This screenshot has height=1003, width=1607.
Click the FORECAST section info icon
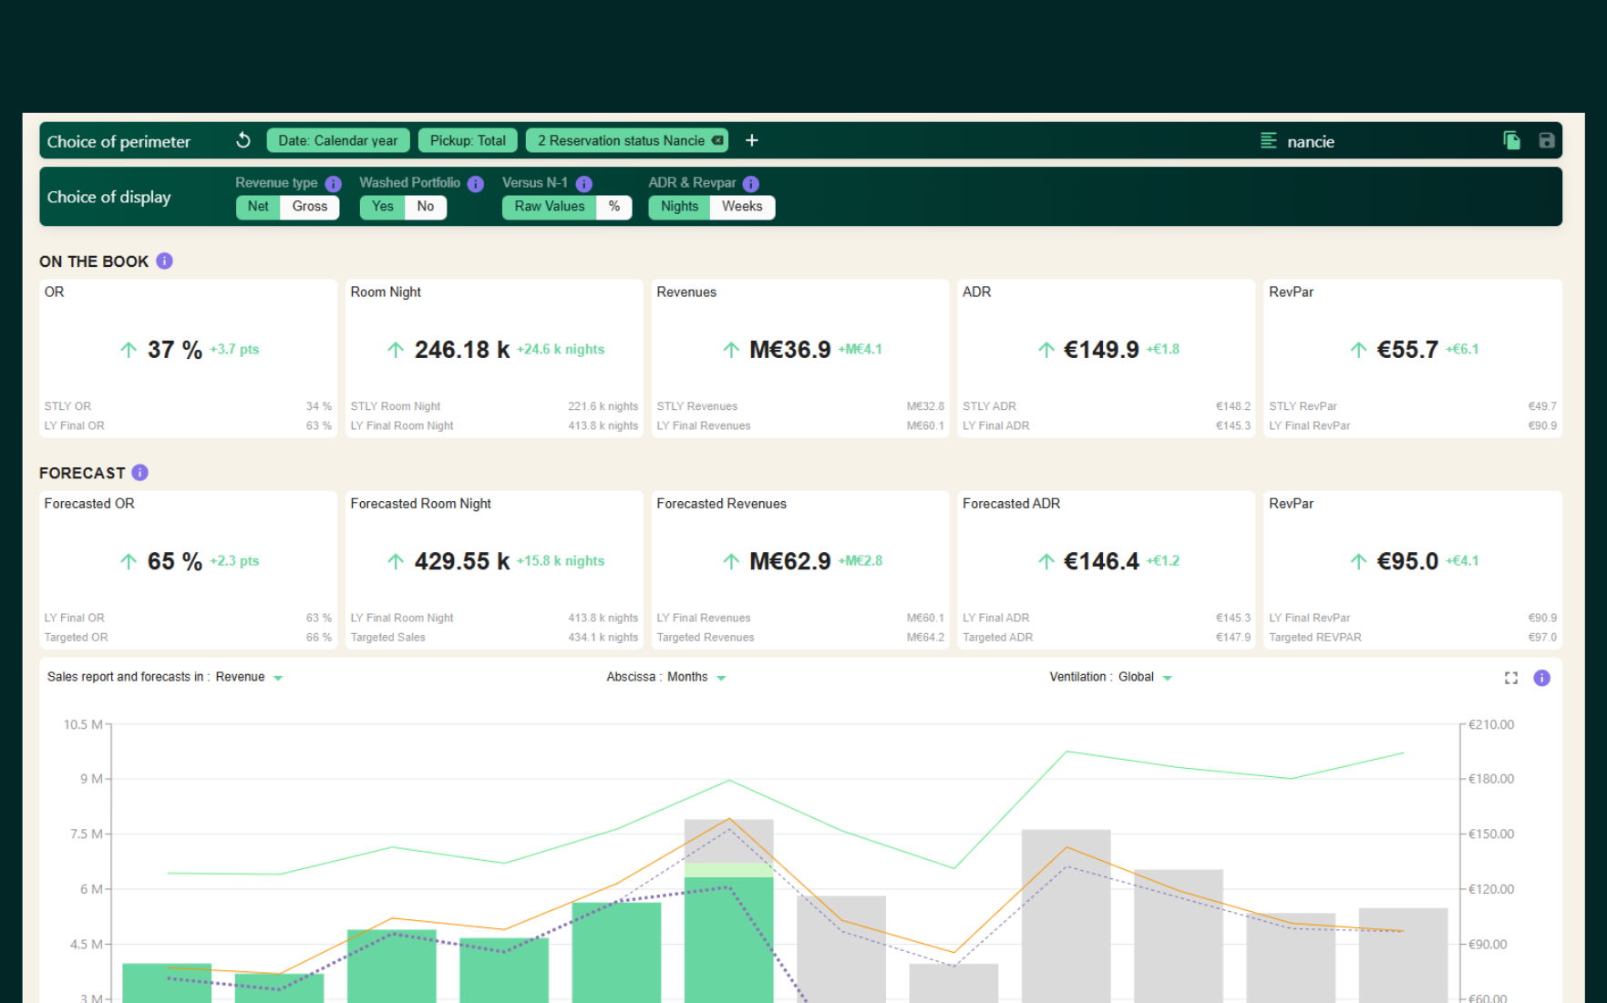coord(139,473)
